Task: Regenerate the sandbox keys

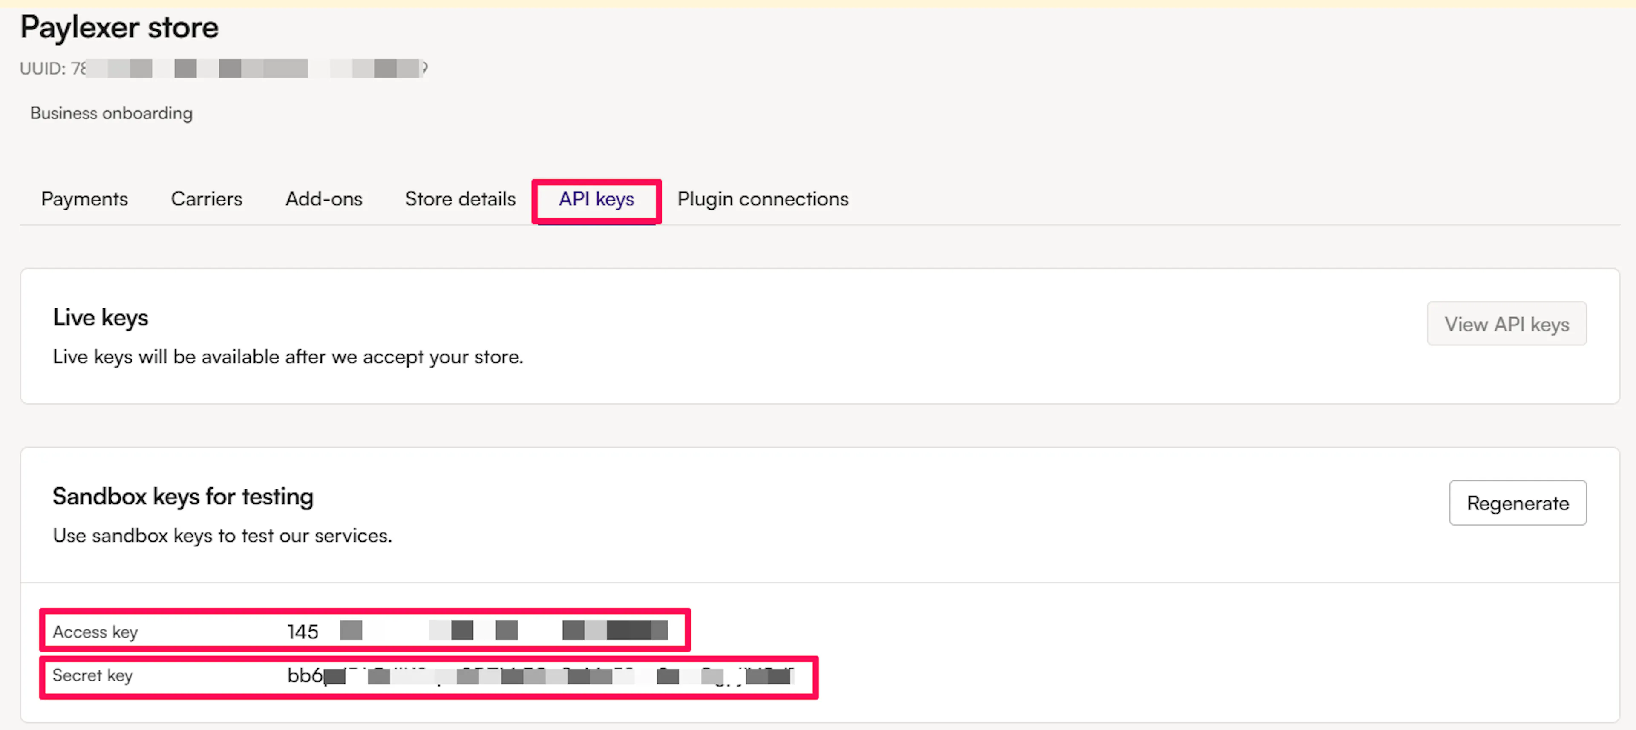Action: [1517, 503]
